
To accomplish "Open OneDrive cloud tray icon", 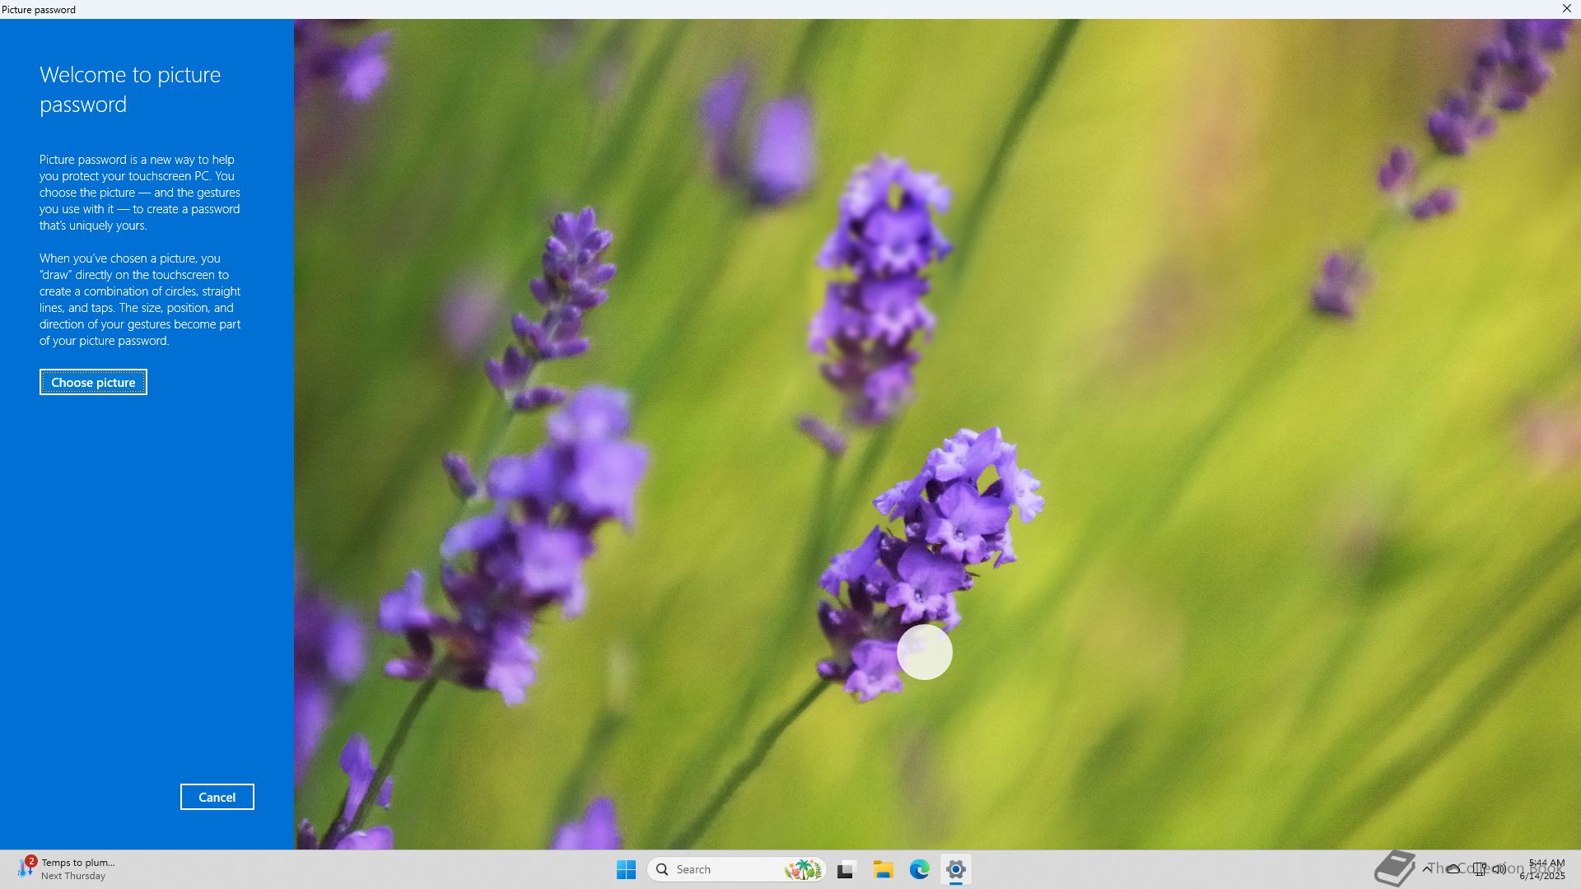I will click(1453, 868).
